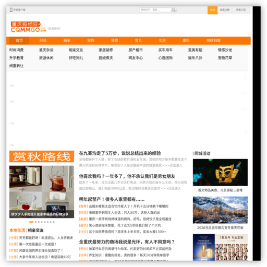Select the 育儿 tab in orange navbar

click(x=139, y=41)
